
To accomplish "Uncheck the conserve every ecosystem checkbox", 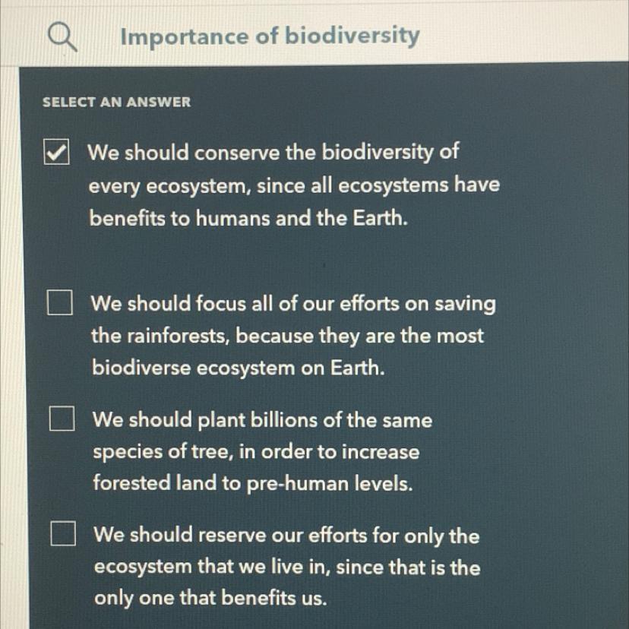I will 55,153.
